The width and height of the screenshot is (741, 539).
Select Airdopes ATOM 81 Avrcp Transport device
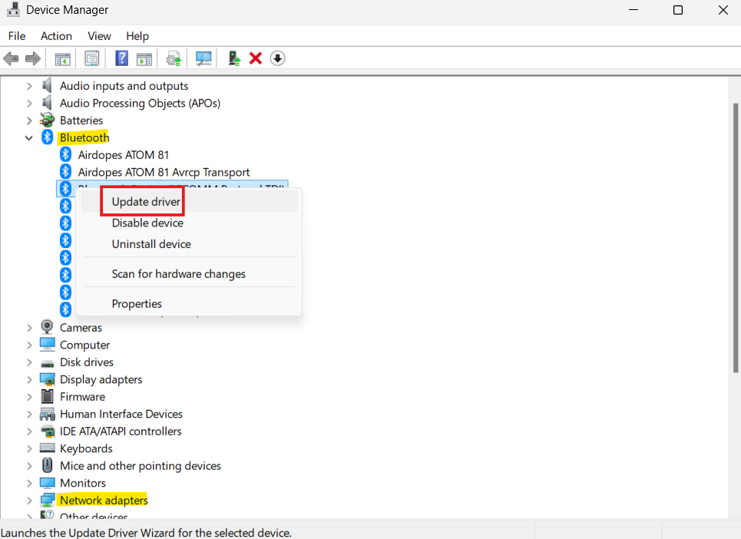164,173
